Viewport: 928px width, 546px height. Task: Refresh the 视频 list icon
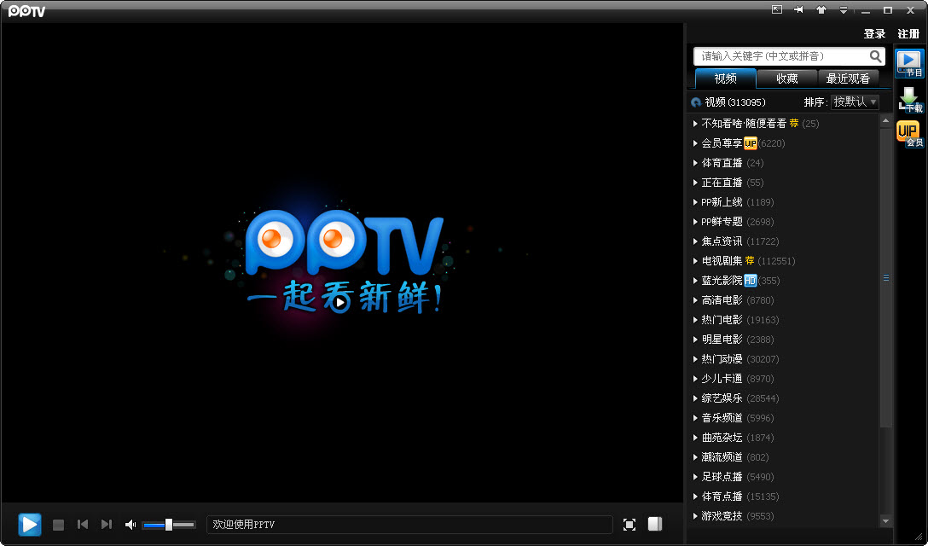point(696,102)
